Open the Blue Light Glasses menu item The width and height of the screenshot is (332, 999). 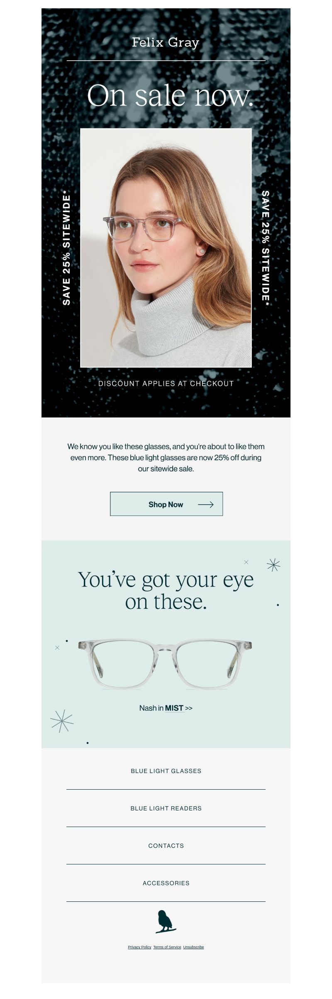(166, 771)
